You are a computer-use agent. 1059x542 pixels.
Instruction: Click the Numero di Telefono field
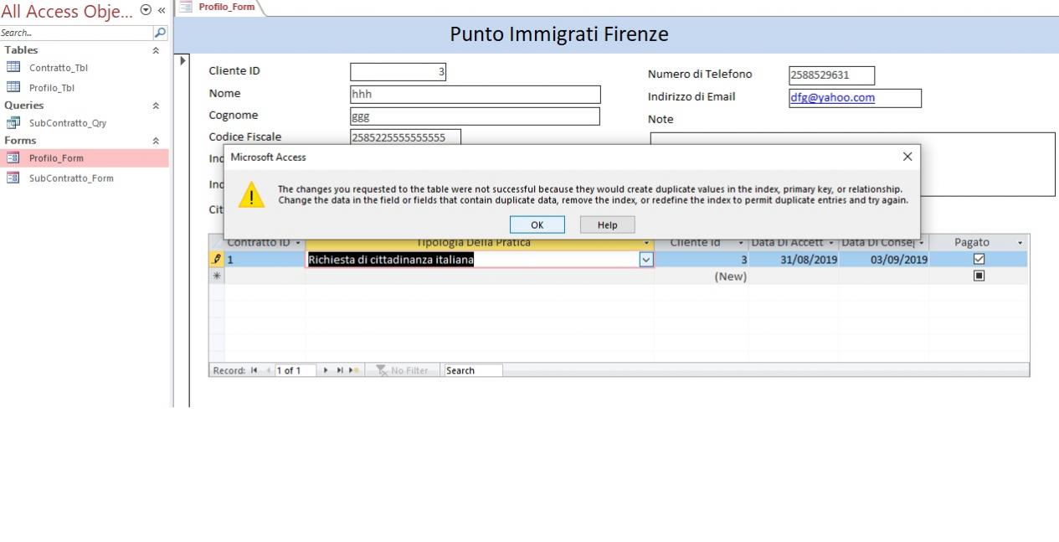(x=831, y=75)
